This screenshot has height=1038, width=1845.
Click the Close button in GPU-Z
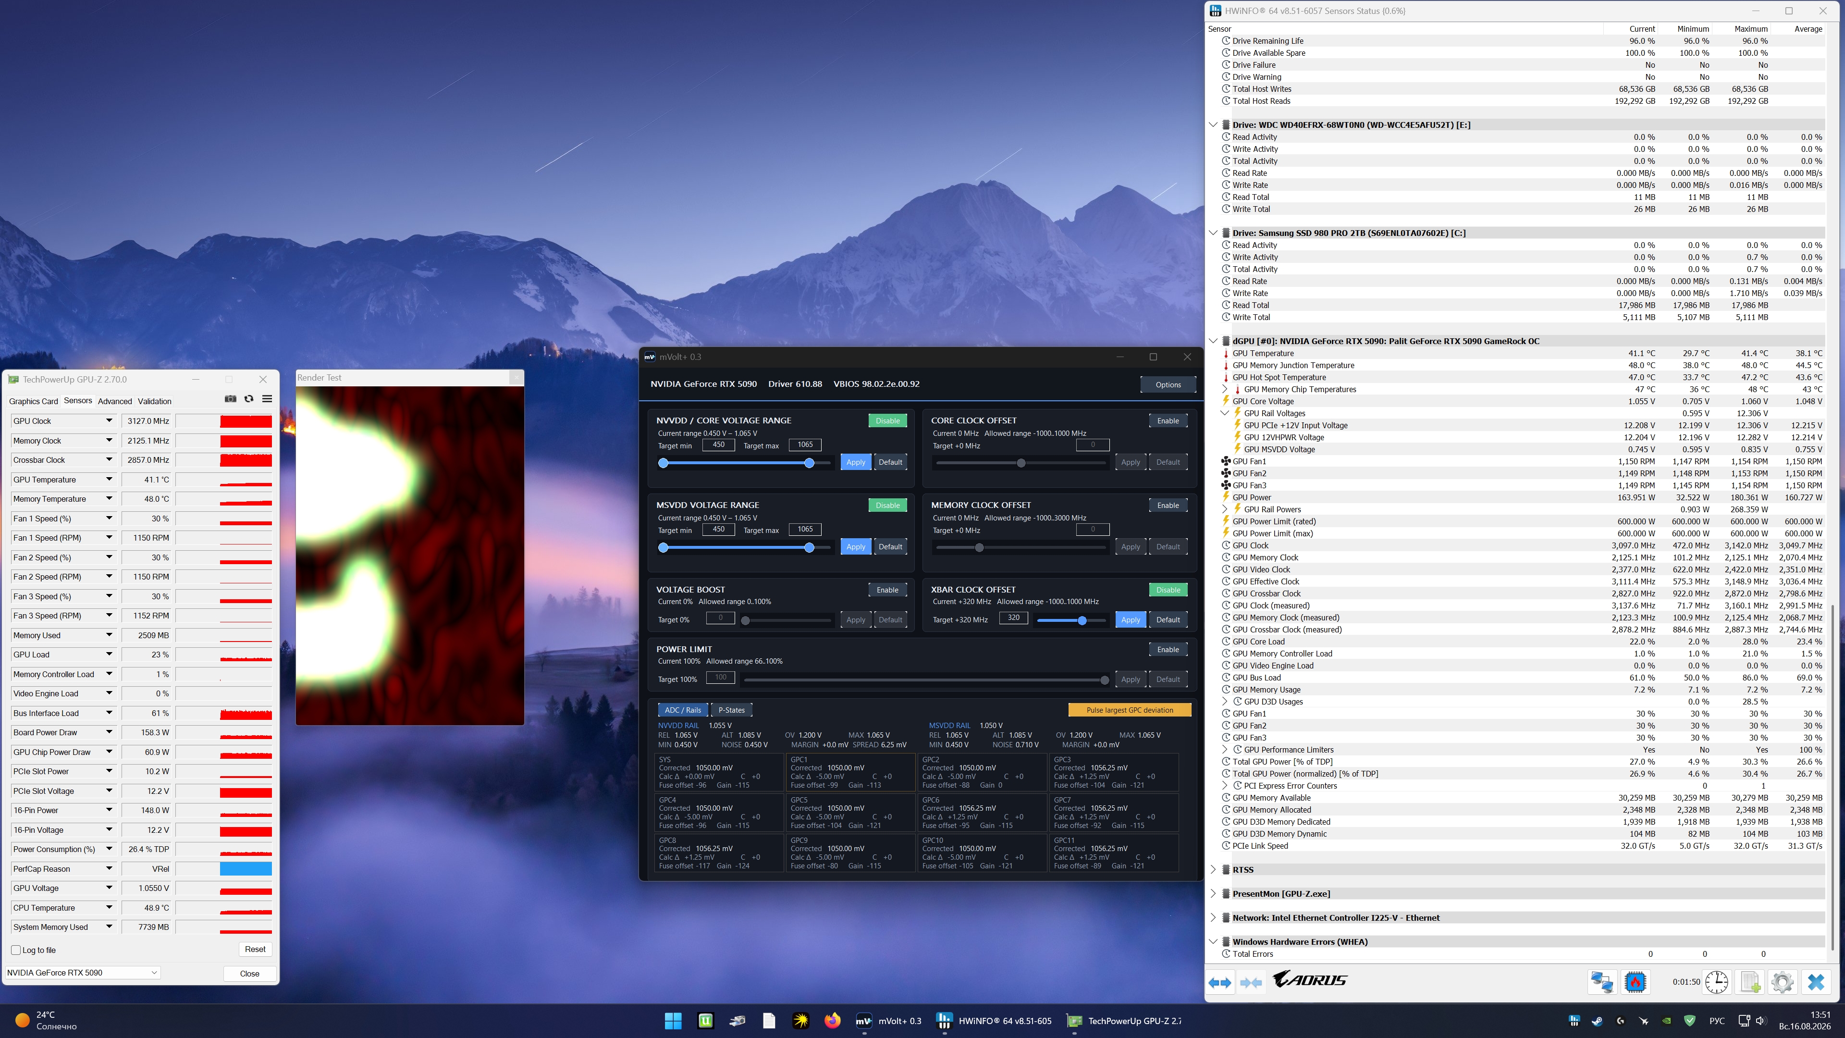click(249, 974)
